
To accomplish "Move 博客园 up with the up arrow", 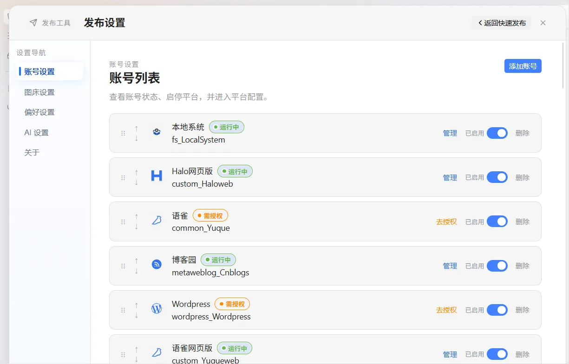I will point(136,261).
